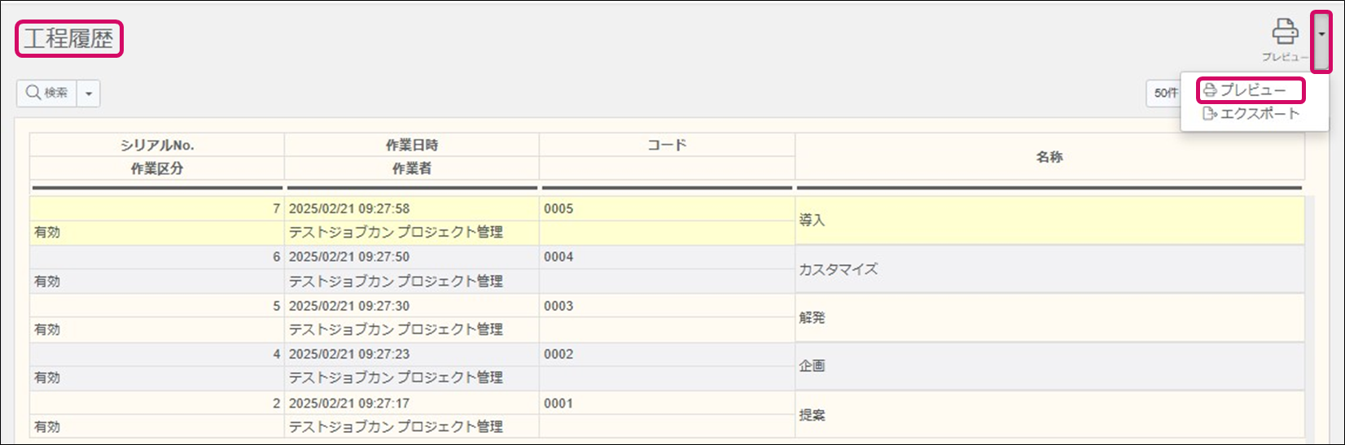Select プレビュー from the dropdown menu
The image size is (1345, 445).
pyautogui.click(x=1251, y=90)
